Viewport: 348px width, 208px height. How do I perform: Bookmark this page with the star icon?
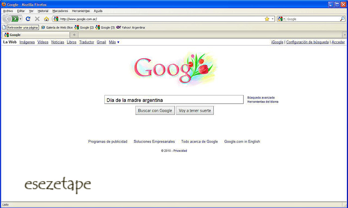pyautogui.click(x=267, y=19)
